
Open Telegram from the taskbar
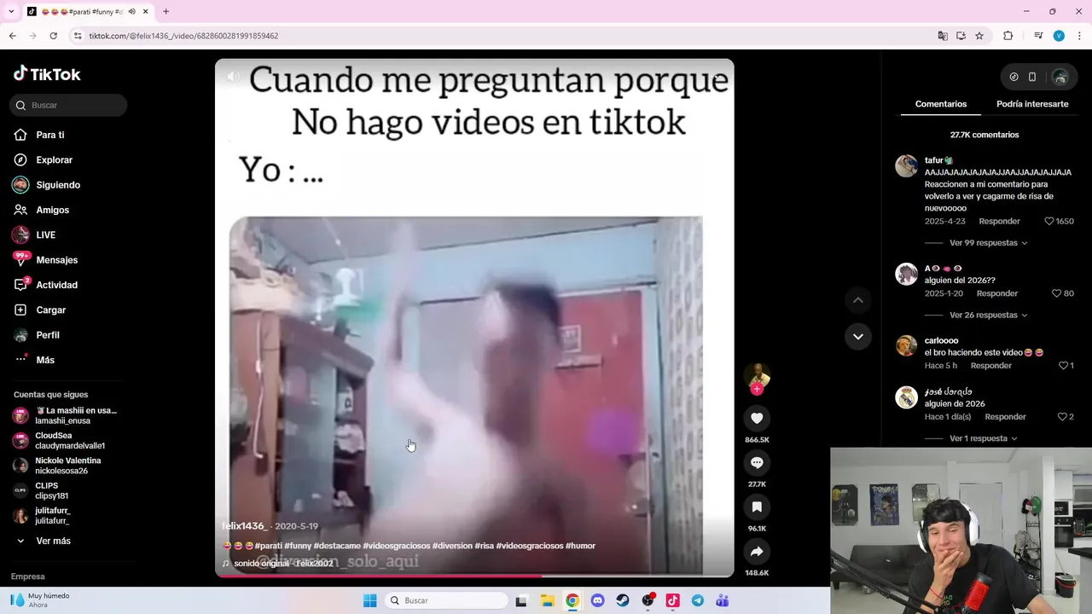(x=697, y=600)
